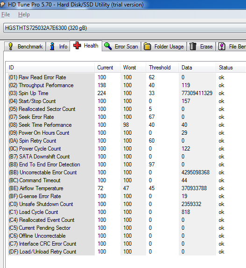The image size is (246, 268).
Task: Click the Raw Read Error Rate threshold 62
Action: [x=152, y=77]
